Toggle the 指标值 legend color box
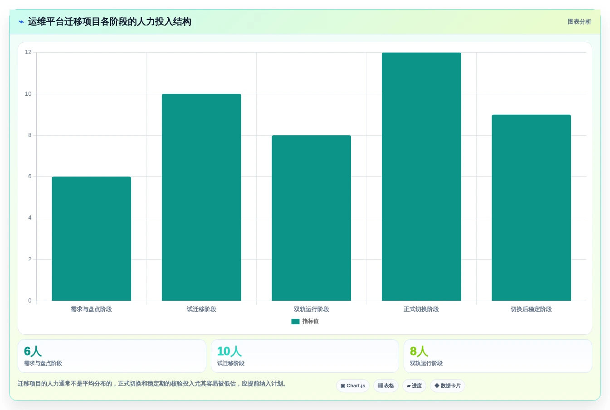Screen dimensions: 610x410 click(x=295, y=322)
